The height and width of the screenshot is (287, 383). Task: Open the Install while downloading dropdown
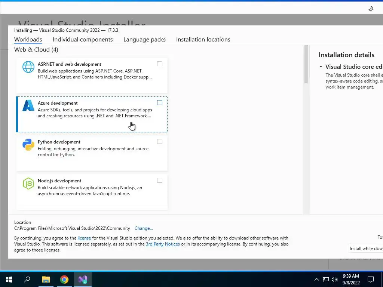click(365, 249)
